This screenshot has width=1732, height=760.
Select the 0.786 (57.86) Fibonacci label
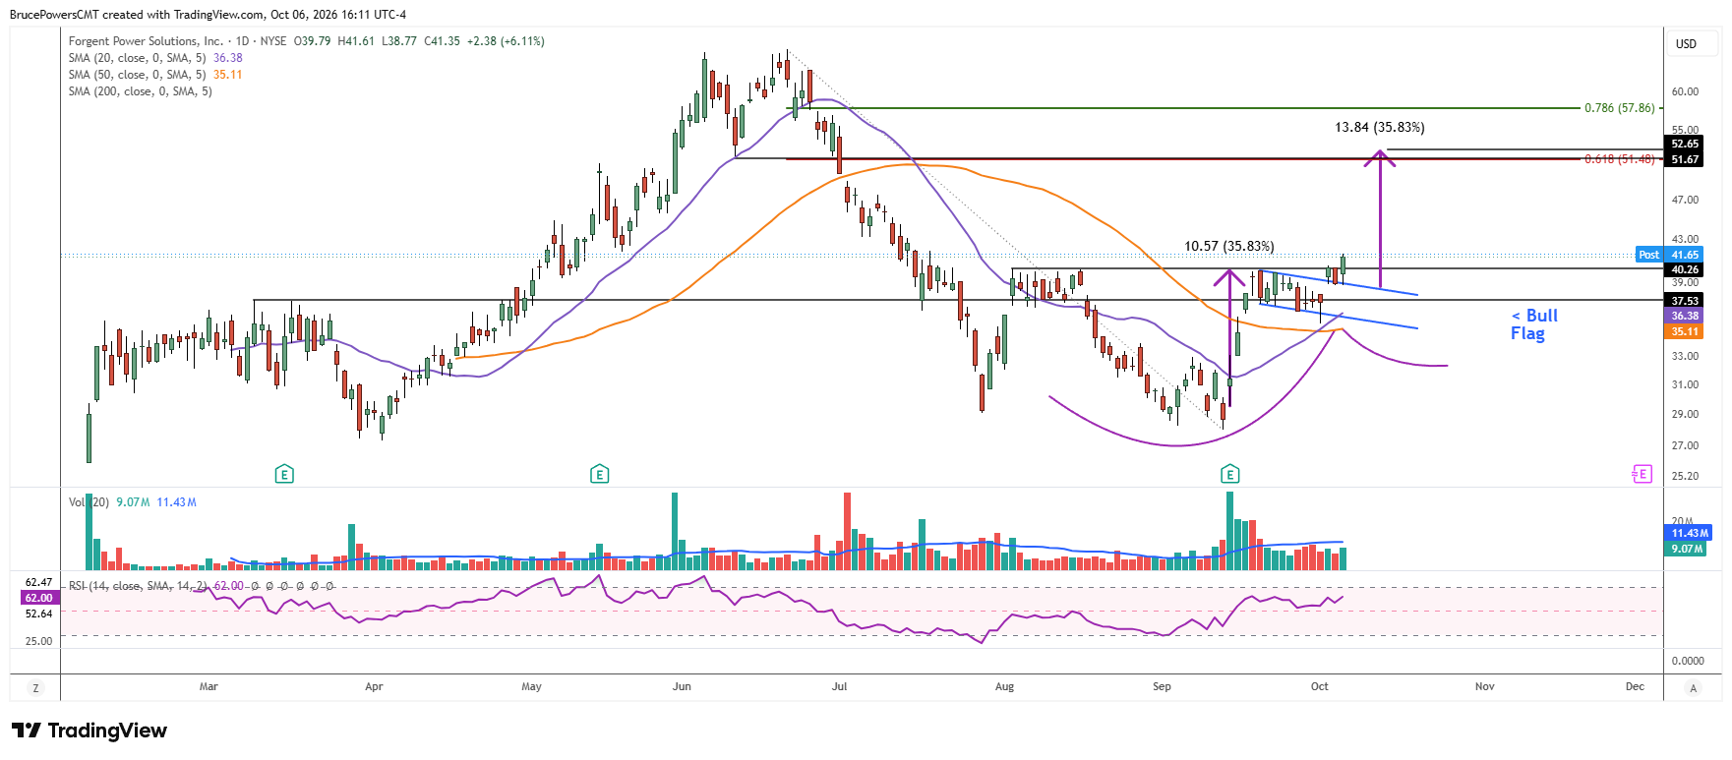(x=1619, y=108)
